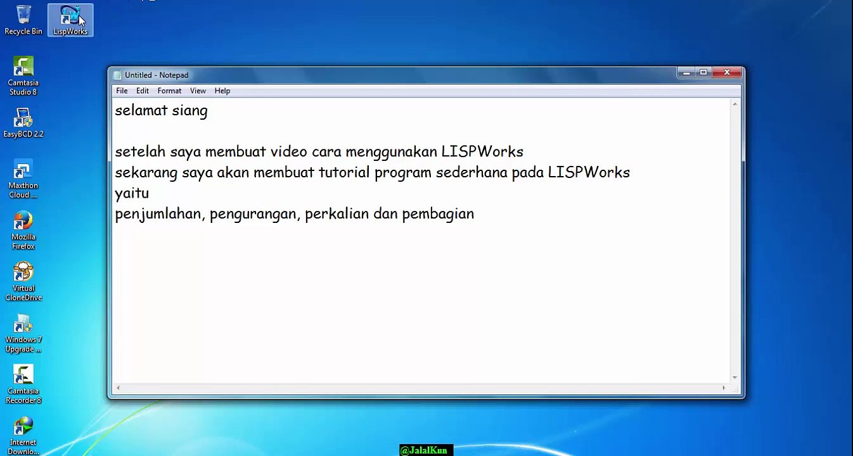The width and height of the screenshot is (853, 456).
Task: Select the EasyBCD 2.2 desktop icon
Action: [x=23, y=123]
